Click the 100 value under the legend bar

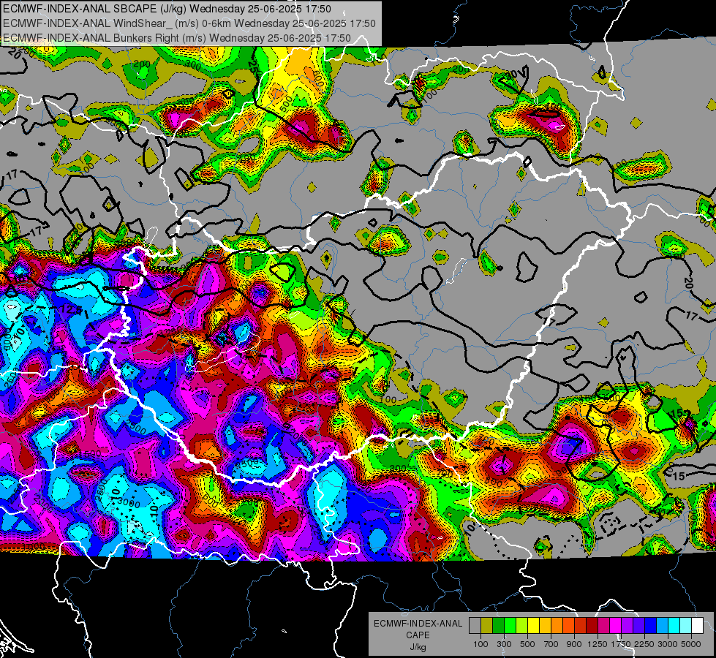coord(481,644)
